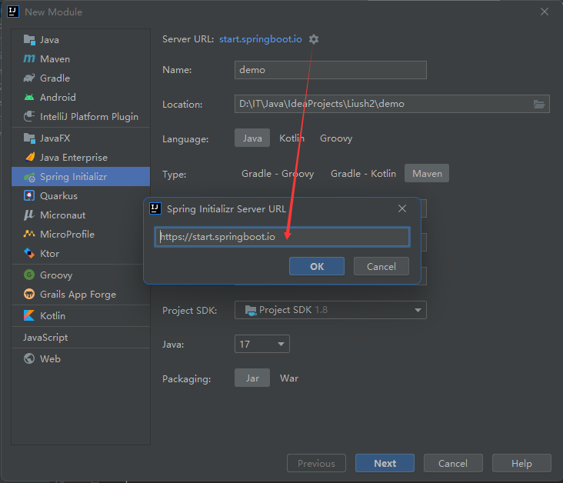Image resolution: width=563 pixels, height=483 pixels.
Task: Browse for location with folder icon
Action: click(539, 104)
